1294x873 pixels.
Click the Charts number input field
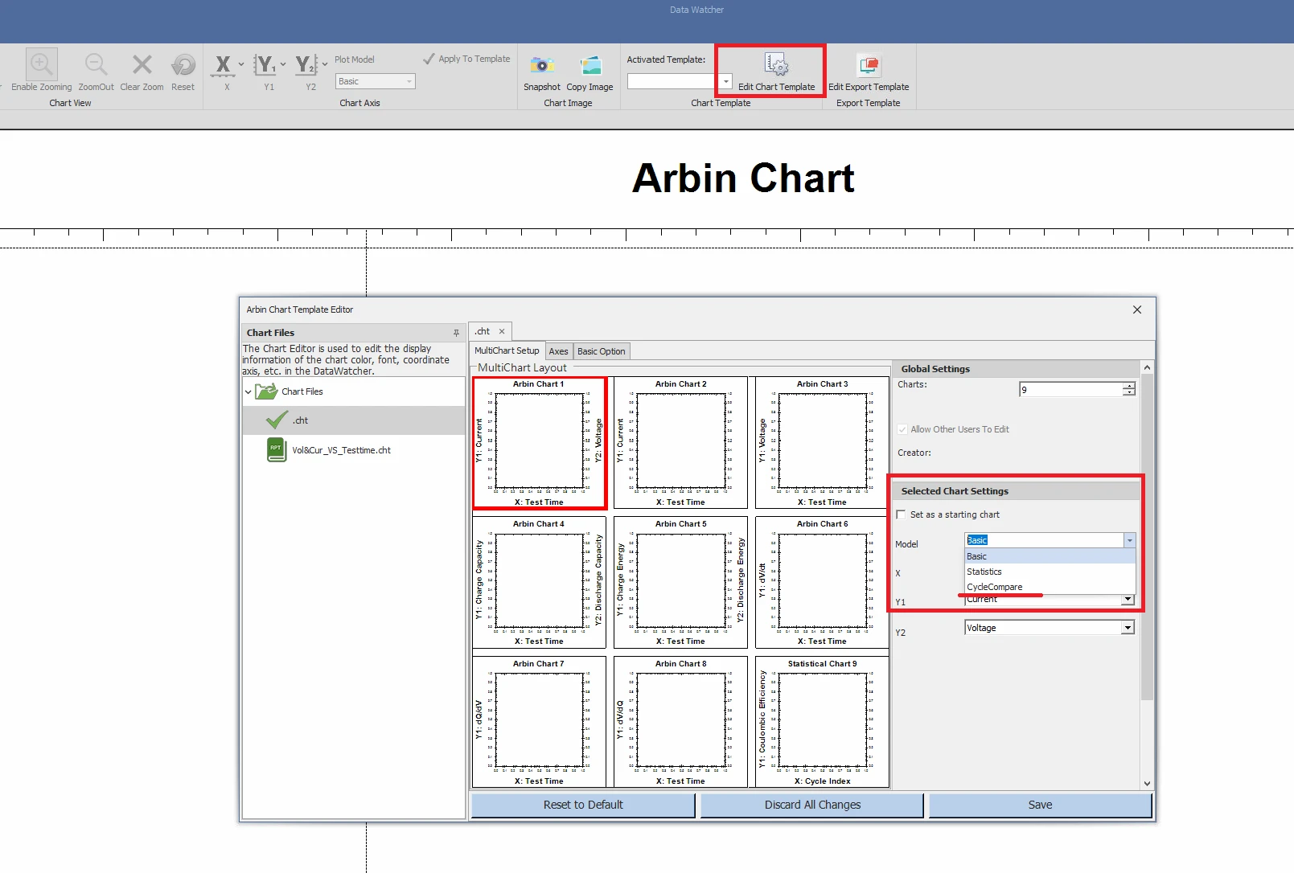[1071, 390]
